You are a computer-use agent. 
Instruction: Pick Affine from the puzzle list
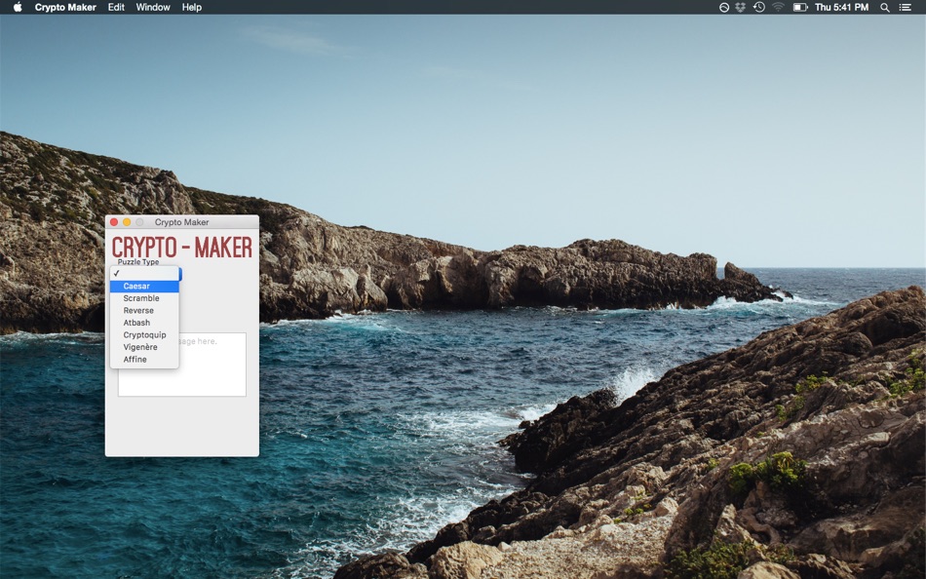(x=144, y=360)
